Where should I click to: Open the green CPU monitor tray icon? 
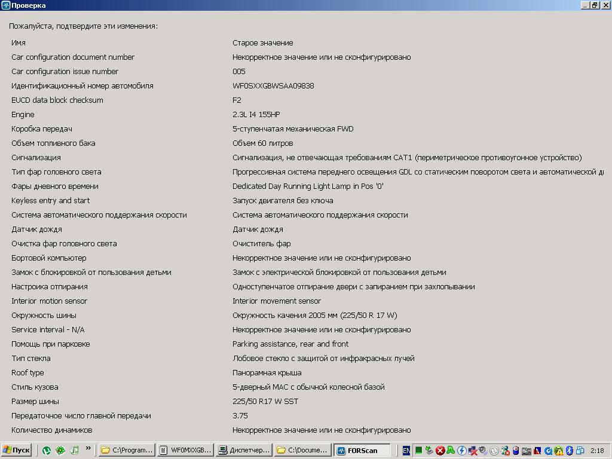point(419,451)
